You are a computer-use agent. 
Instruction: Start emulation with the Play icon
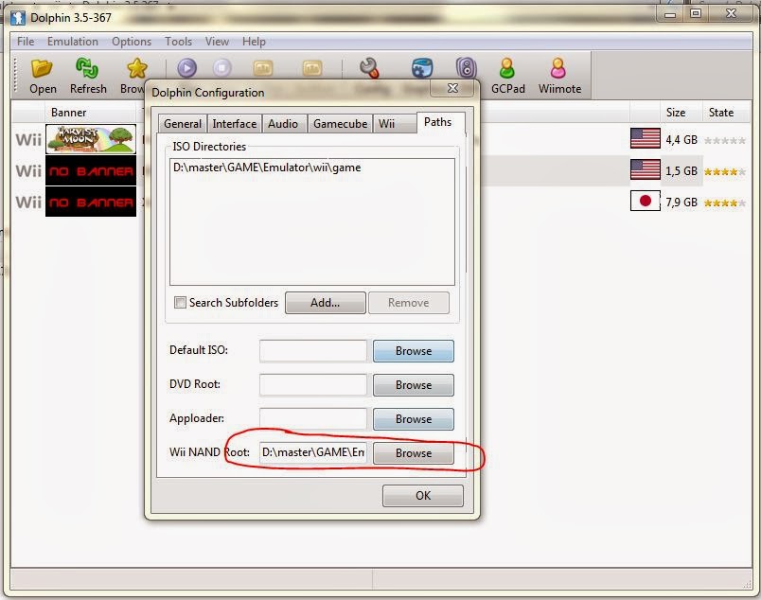pos(186,68)
